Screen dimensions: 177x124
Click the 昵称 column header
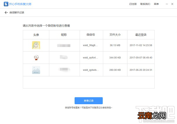click(x=64, y=35)
